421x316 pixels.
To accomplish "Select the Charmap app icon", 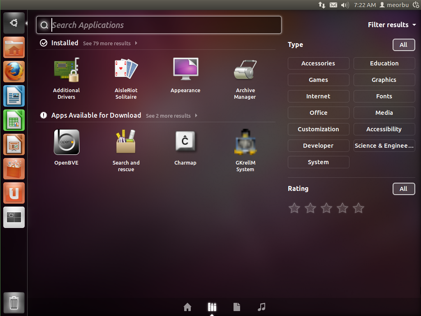I will [x=185, y=142].
